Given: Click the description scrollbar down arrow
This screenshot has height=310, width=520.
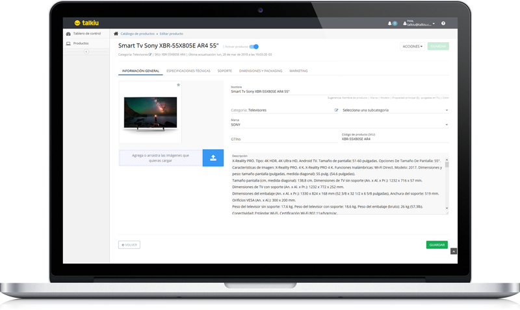Looking at the screenshot, I should click(447, 208).
